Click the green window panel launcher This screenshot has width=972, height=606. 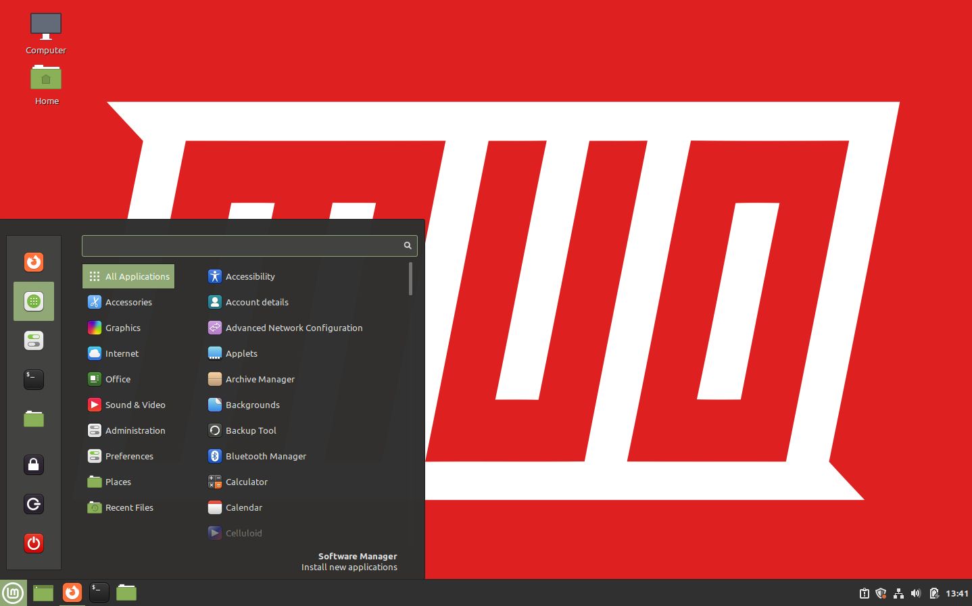(43, 593)
